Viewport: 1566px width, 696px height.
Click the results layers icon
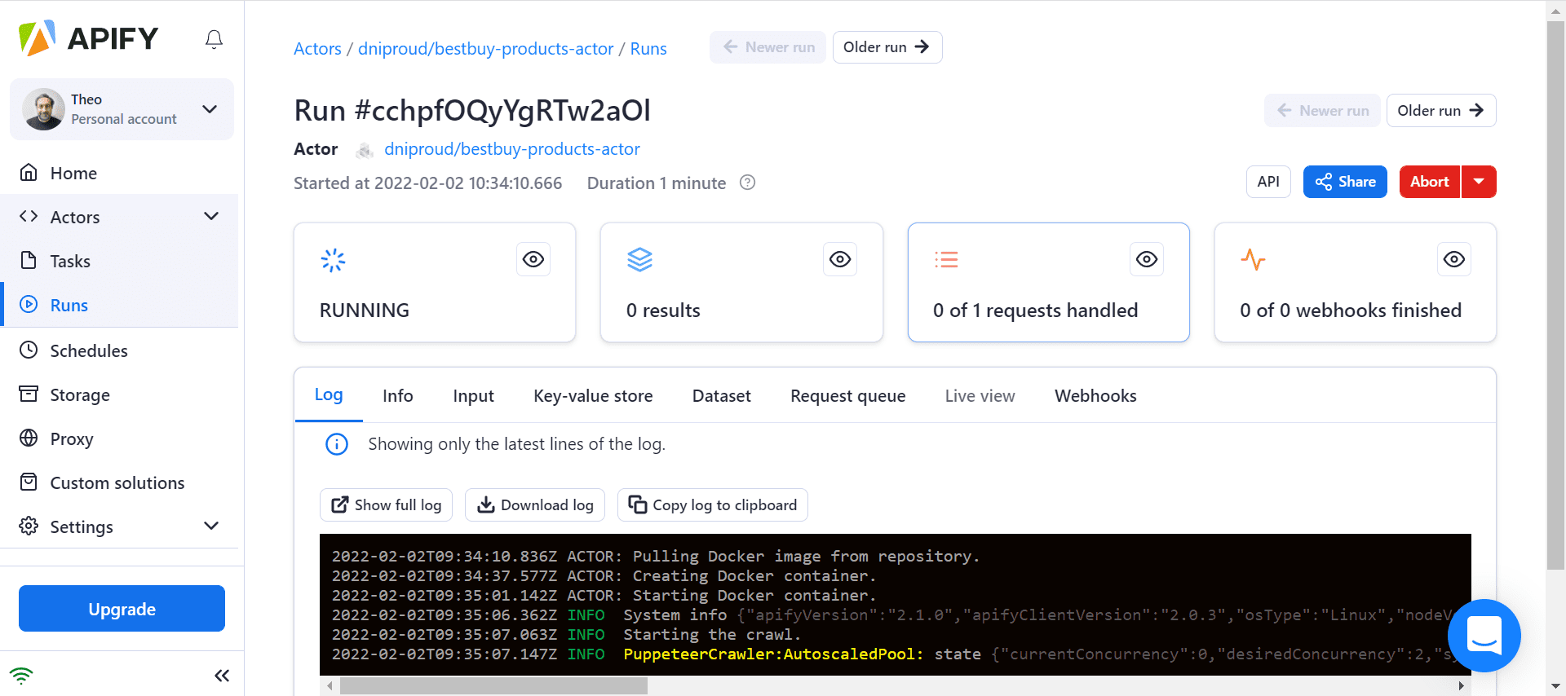[639, 260]
